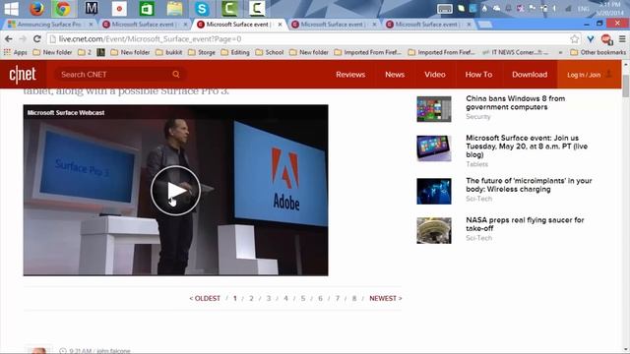Launch Firefox from the taskbar
The height and width of the screenshot is (354, 630).
pyautogui.click(x=37, y=8)
